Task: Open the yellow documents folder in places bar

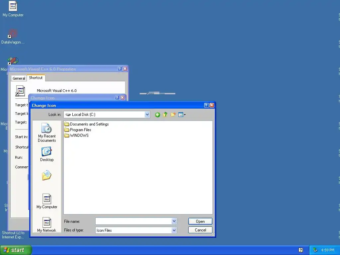Action: (x=46, y=175)
